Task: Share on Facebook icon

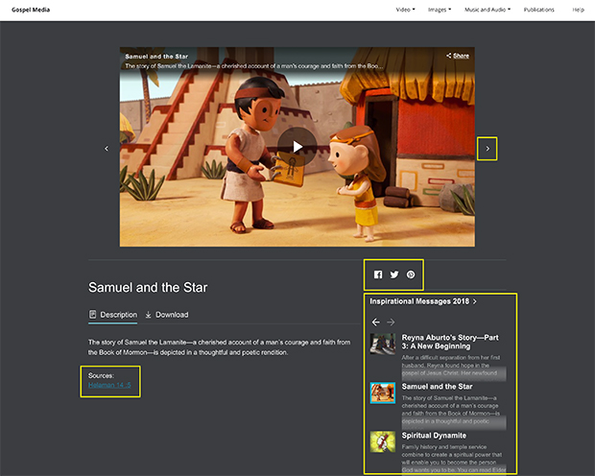Action: pos(378,274)
